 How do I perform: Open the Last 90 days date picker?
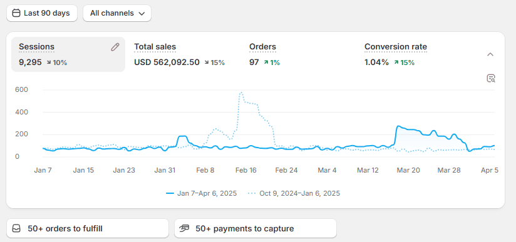(42, 13)
